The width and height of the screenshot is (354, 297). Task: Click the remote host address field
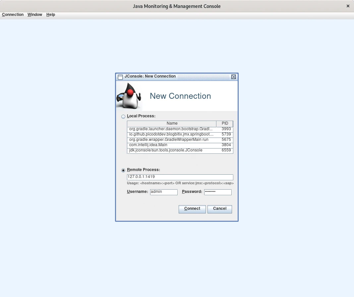180,177
